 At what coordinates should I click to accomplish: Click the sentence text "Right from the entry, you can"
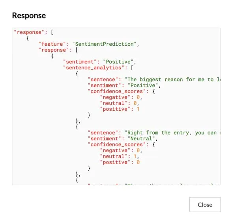click(x=170, y=133)
